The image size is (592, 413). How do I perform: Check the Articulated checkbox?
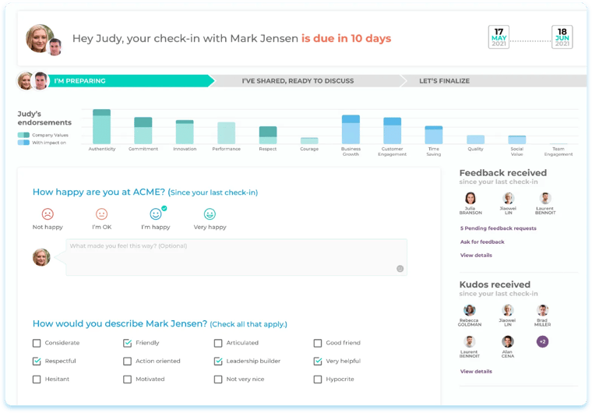coord(218,343)
